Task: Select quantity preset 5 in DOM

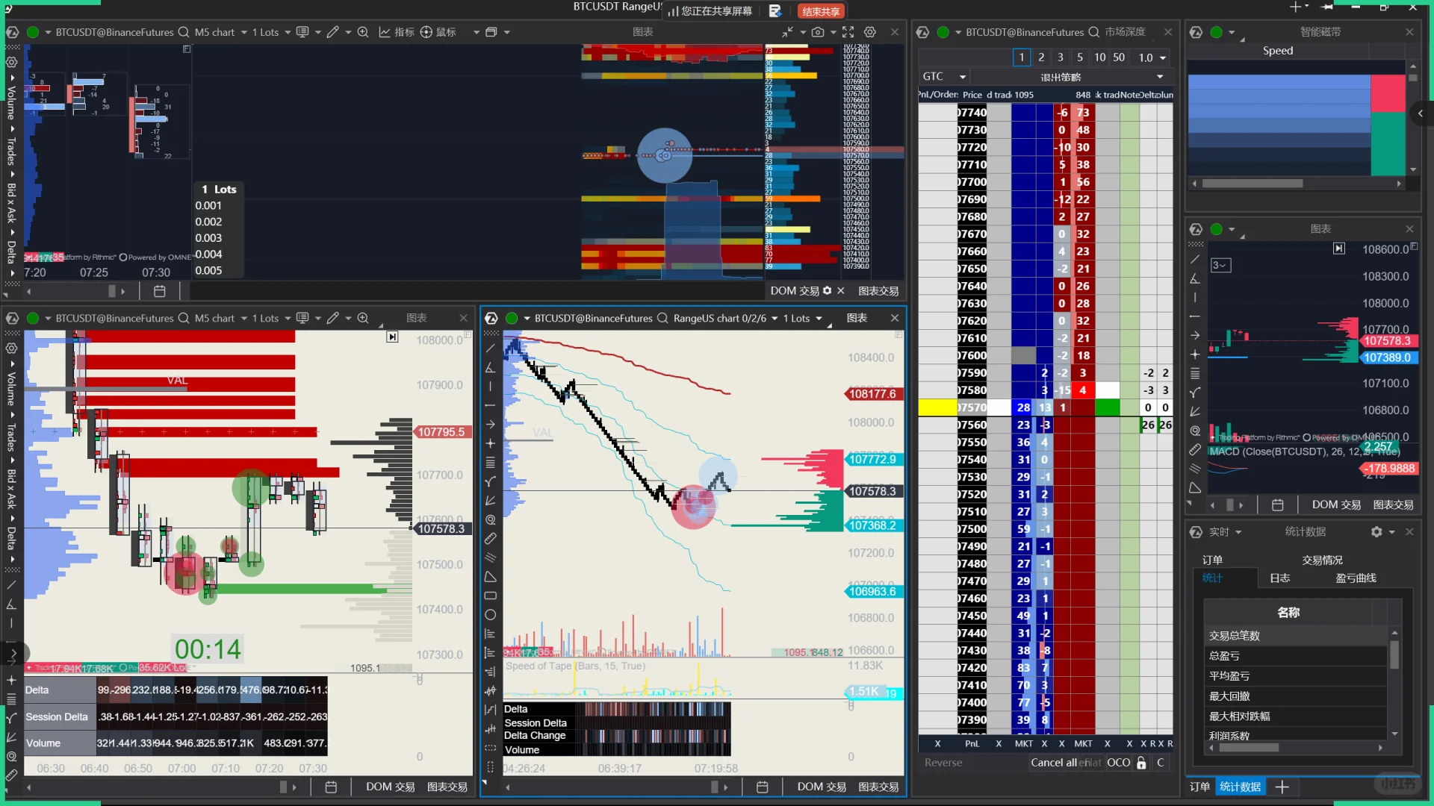Action: [1079, 57]
